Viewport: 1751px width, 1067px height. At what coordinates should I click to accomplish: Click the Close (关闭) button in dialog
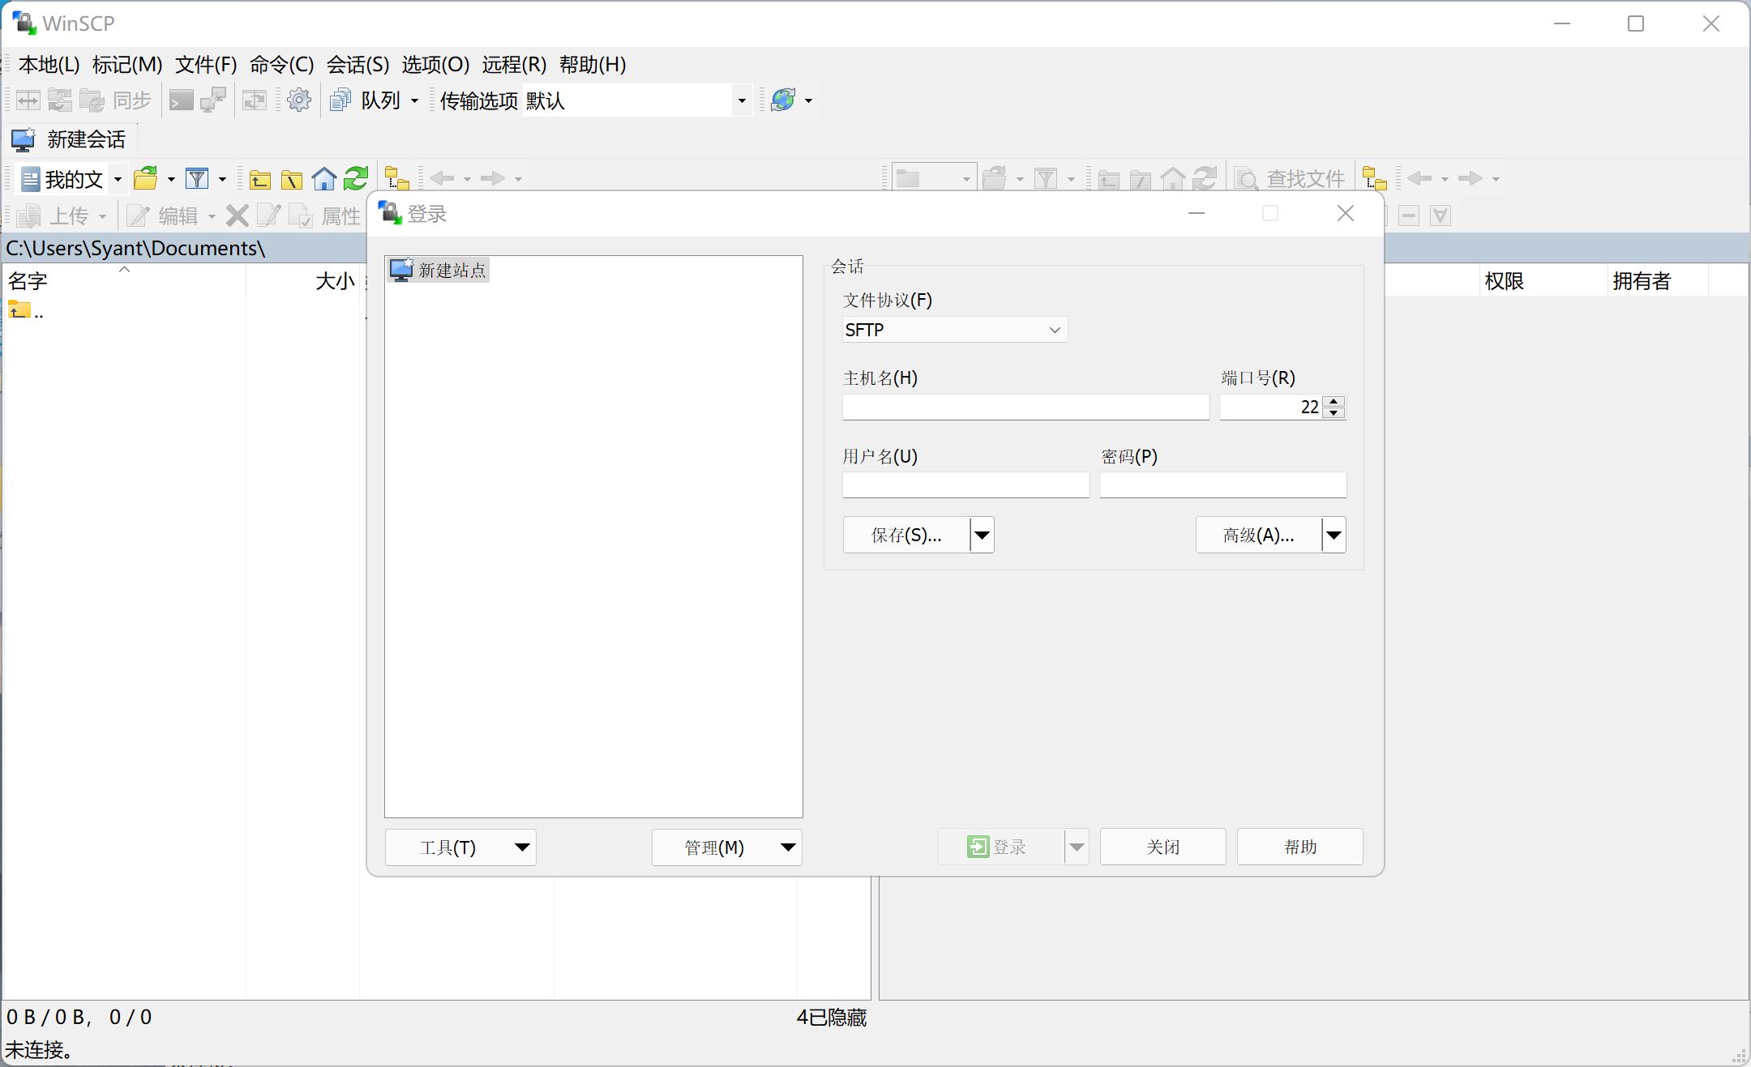tap(1162, 847)
